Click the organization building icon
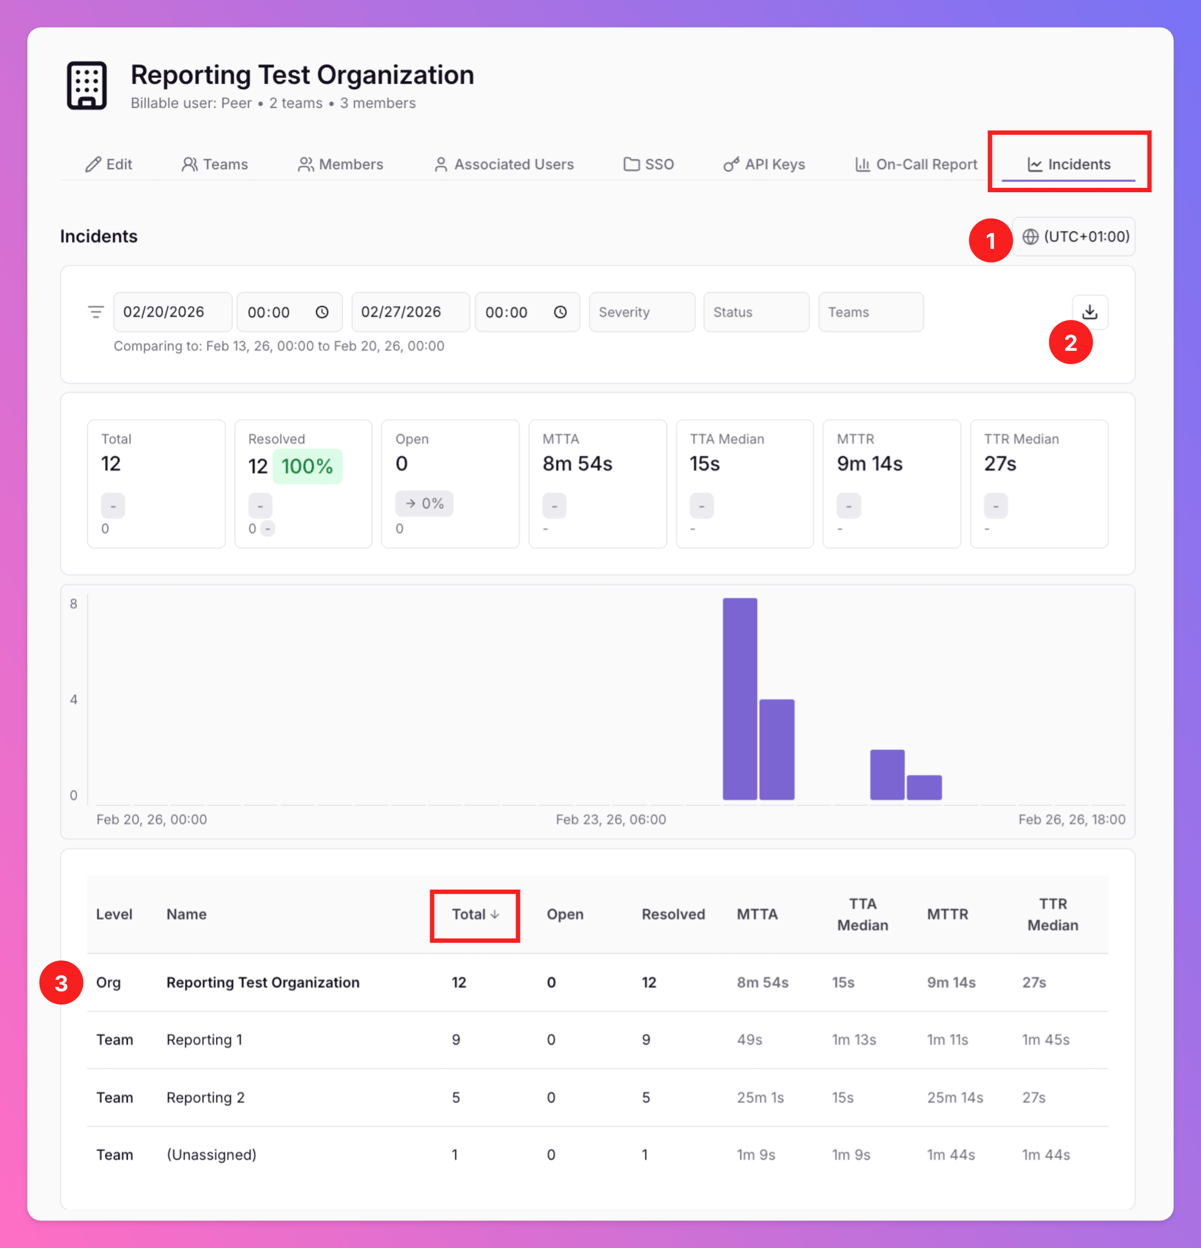The width and height of the screenshot is (1201, 1248). click(x=87, y=86)
